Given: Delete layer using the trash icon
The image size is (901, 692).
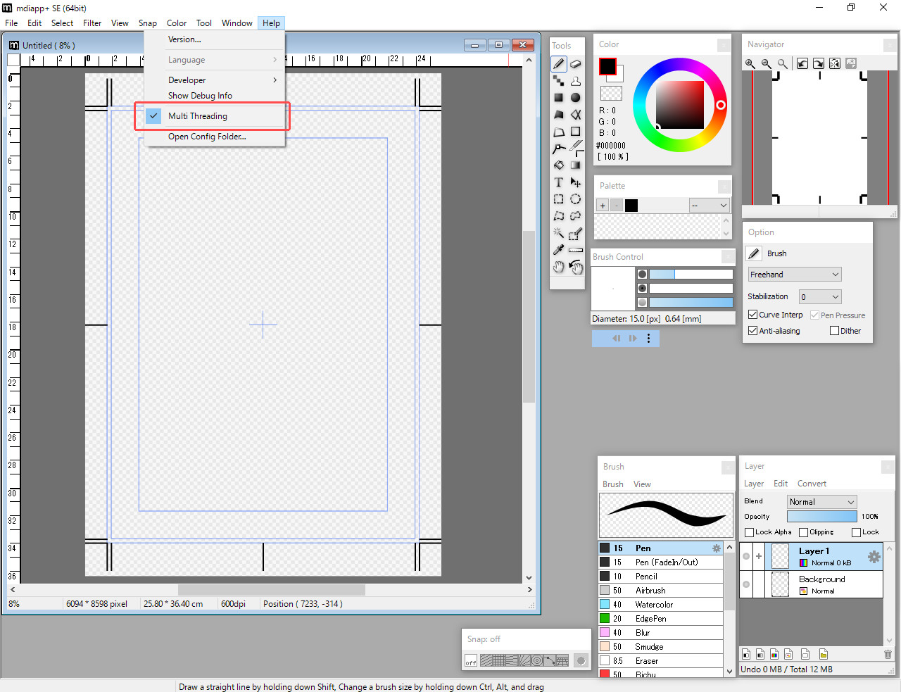Looking at the screenshot, I should point(888,654).
